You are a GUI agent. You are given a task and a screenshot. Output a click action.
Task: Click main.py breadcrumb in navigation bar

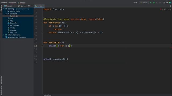[x=21, y=3]
